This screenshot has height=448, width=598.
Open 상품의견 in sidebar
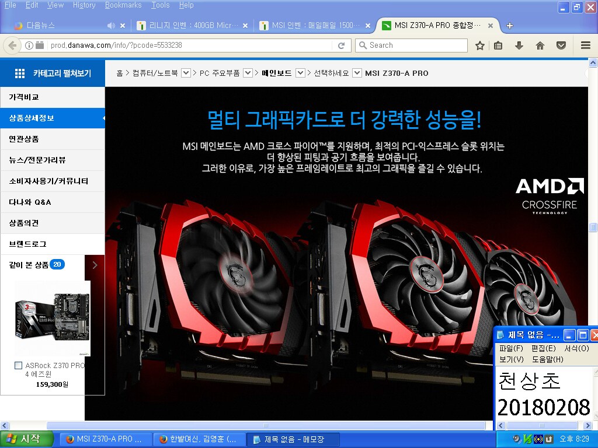click(53, 223)
